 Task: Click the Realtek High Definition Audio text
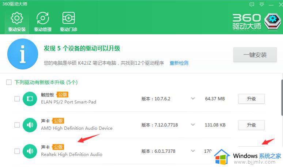[x=71, y=155]
